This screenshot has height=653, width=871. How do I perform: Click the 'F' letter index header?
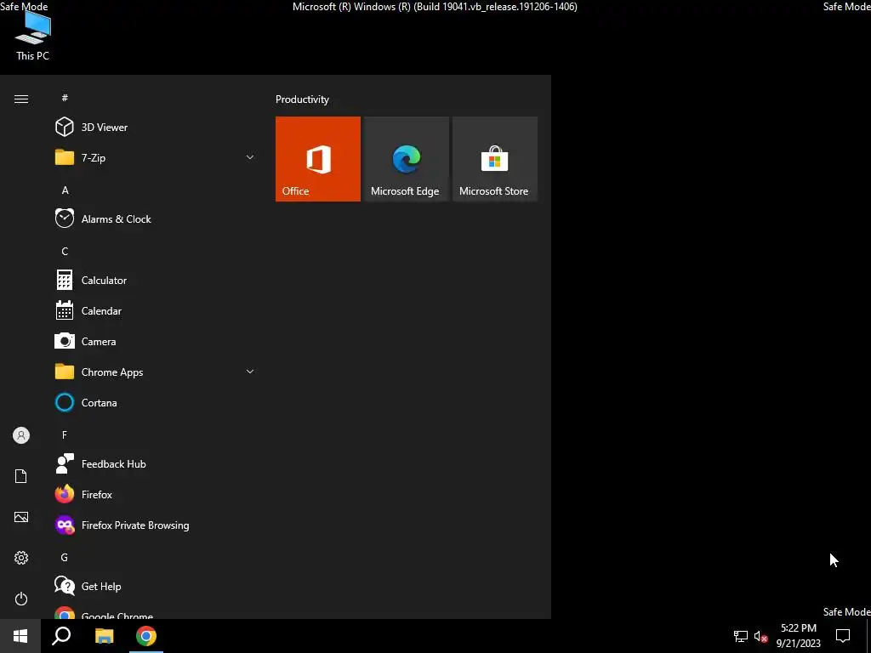(x=65, y=434)
